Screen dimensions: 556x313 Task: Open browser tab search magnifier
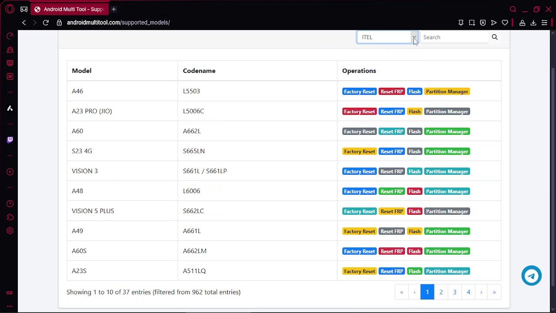pyautogui.click(x=513, y=9)
